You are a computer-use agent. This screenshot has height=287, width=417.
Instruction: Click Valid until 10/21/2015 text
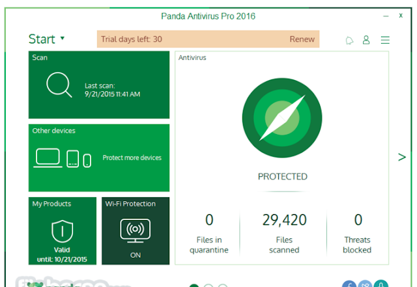[62, 254]
